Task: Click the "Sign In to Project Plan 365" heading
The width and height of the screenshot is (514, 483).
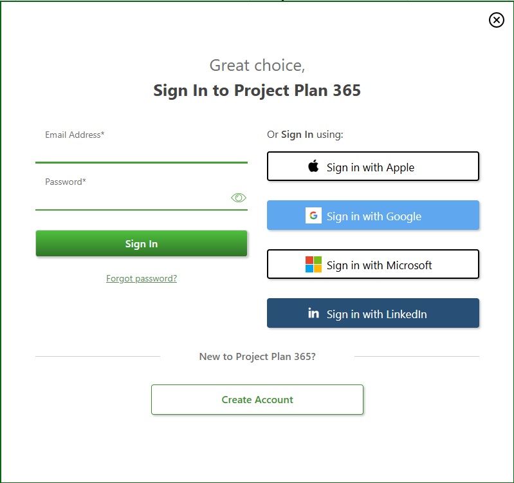Action: click(x=257, y=90)
